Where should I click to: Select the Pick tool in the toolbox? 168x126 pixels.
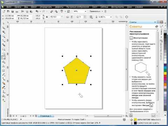[x=3, y=23]
